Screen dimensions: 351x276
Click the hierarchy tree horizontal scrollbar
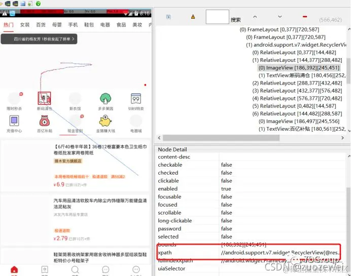click(221, 138)
